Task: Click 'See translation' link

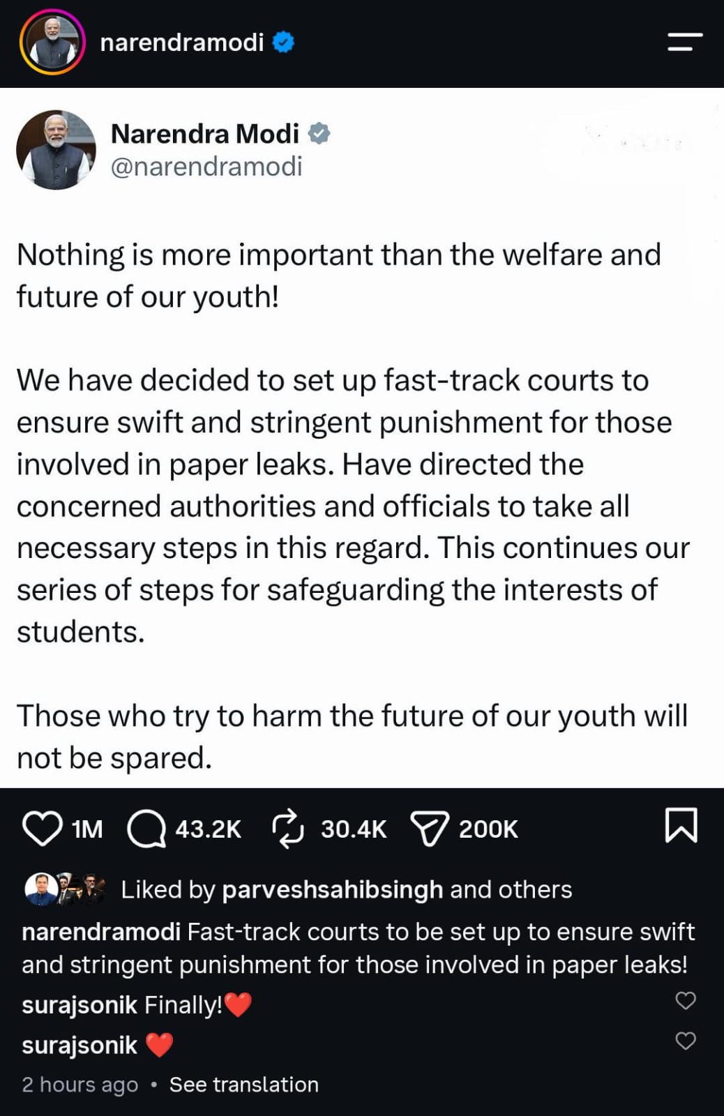Action: pos(243,1084)
